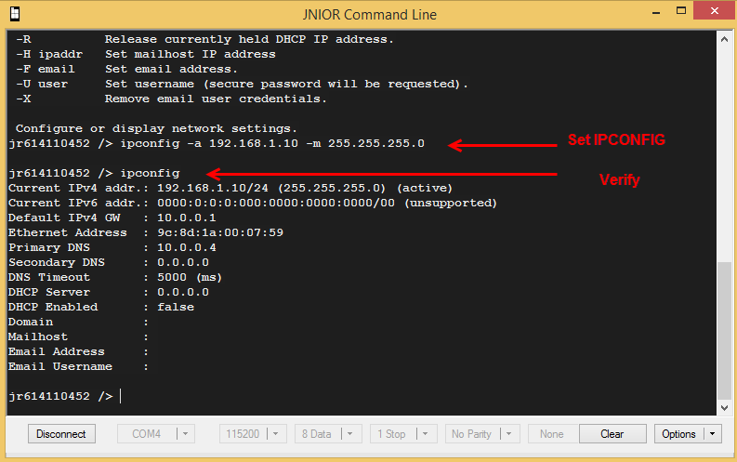Click the 'Primary DNS' value 10.0.0.4

(x=187, y=247)
